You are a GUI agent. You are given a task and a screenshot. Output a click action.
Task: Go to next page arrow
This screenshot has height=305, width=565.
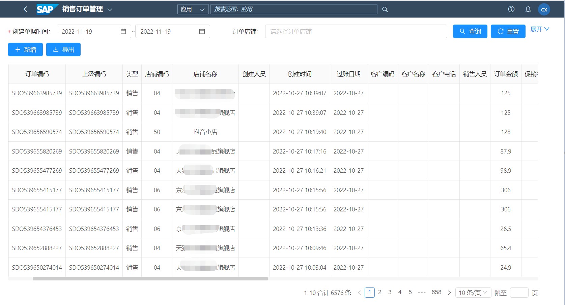(x=449, y=293)
